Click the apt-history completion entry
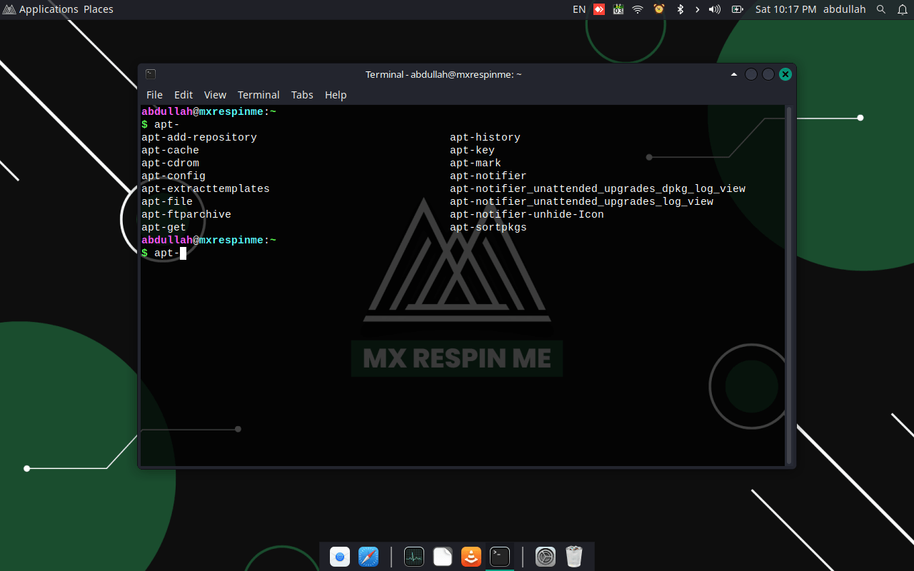The height and width of the screenshot is (571, 914). pyautogui.click(x=485, y=138)
